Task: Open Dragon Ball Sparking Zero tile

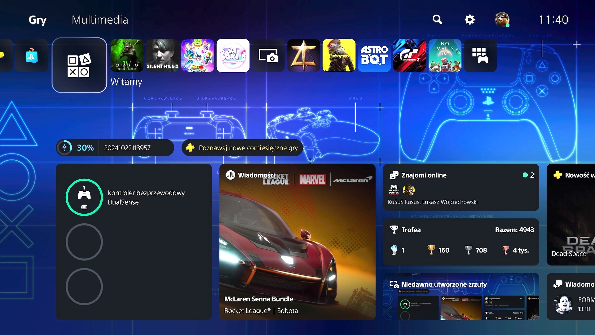Action: [198, 56]
